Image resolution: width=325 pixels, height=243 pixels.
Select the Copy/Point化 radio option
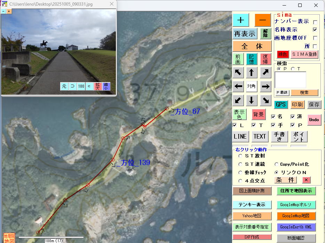(x=277, y=164)
